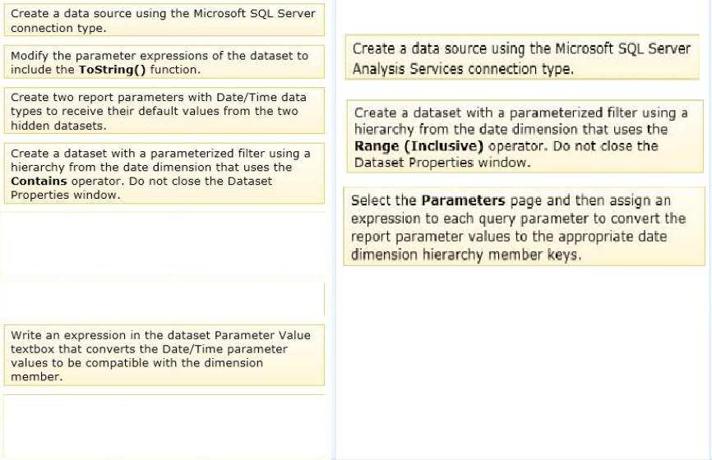Click the bold Range (Inclusive) text
This screenshot has height=460, width=712.
coord(418,146)
